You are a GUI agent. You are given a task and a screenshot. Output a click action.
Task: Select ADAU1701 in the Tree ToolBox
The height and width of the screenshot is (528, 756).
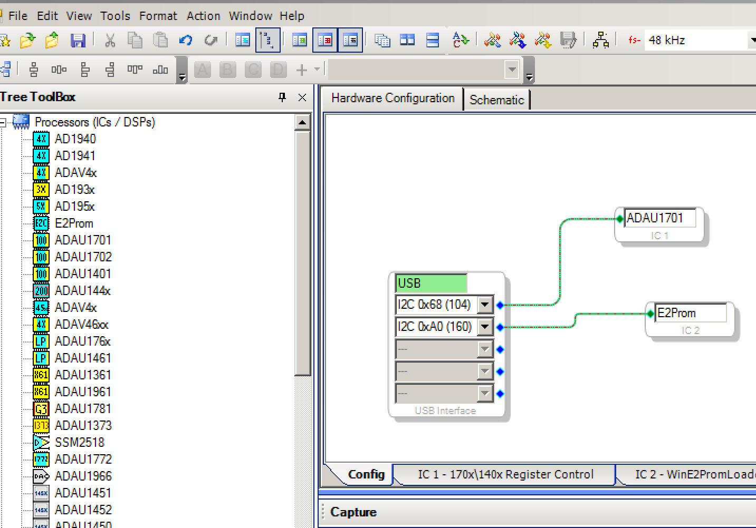(83, 240)
